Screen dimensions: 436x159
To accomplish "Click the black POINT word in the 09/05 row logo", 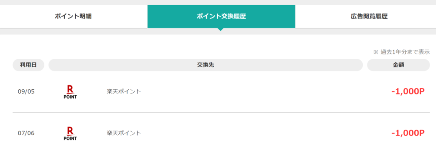I will pos(70,97).
